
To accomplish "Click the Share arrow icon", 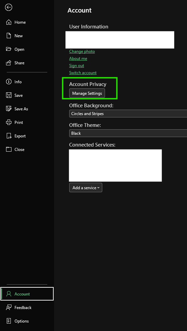I will click(x=9, y=63).
